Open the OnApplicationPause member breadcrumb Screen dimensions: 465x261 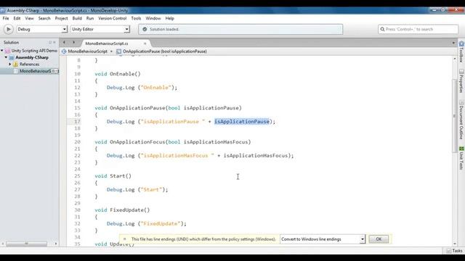coord(161,51)
